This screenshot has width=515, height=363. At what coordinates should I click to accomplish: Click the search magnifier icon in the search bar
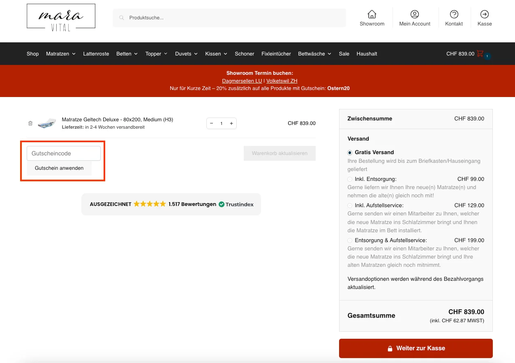point(122,17)
